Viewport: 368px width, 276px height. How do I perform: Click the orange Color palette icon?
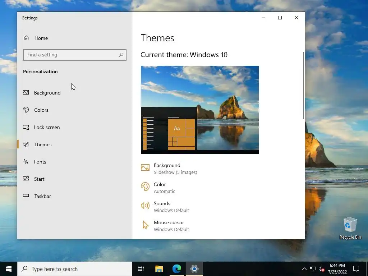145,187
